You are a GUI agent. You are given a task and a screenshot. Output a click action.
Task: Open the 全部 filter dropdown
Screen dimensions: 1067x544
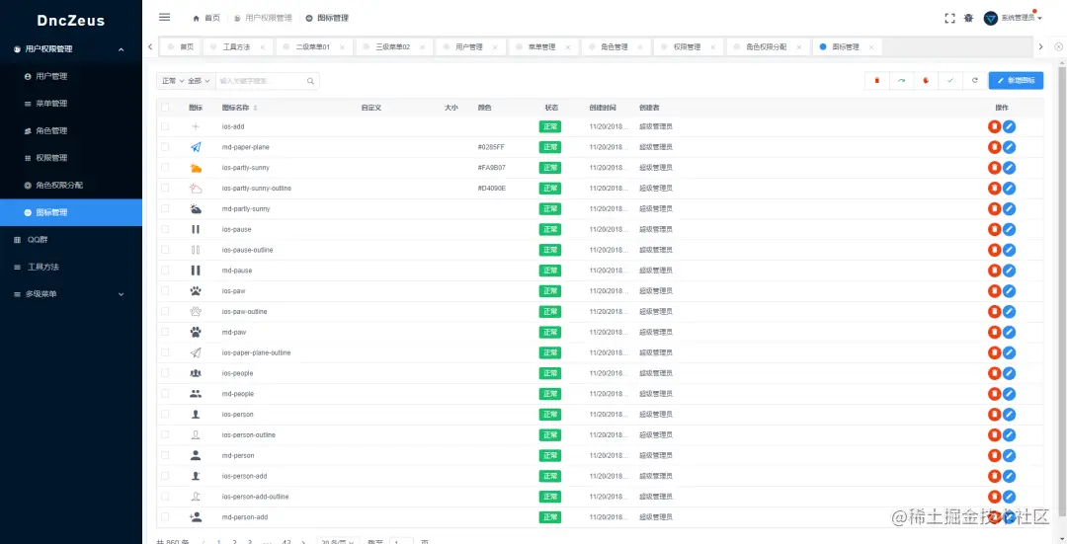pos(200,81)
